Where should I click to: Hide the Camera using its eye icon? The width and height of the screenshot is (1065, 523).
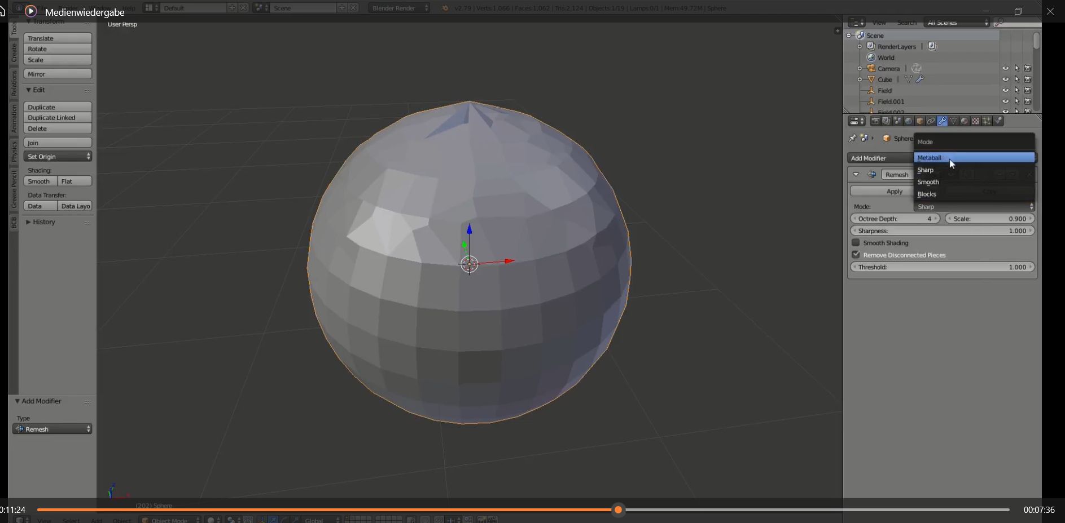click(1005, 69)
